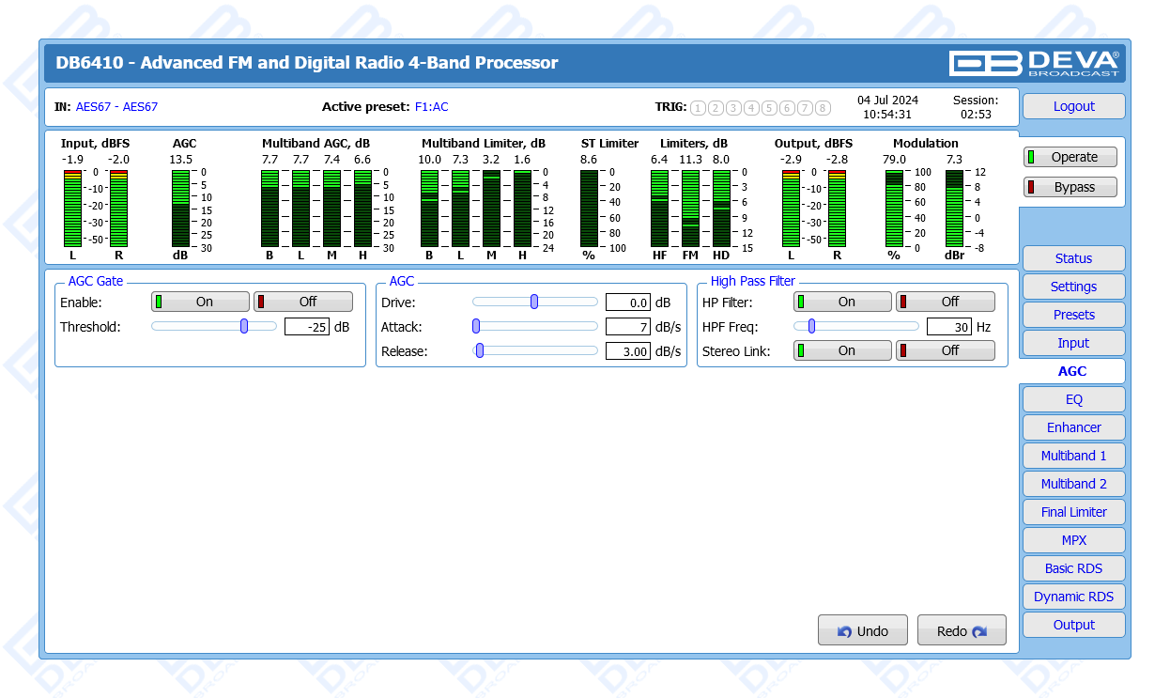Screen dimensions: 1170x698
Task: Open the Dynamic RDS tab
Action: [x=1073, y=597]
